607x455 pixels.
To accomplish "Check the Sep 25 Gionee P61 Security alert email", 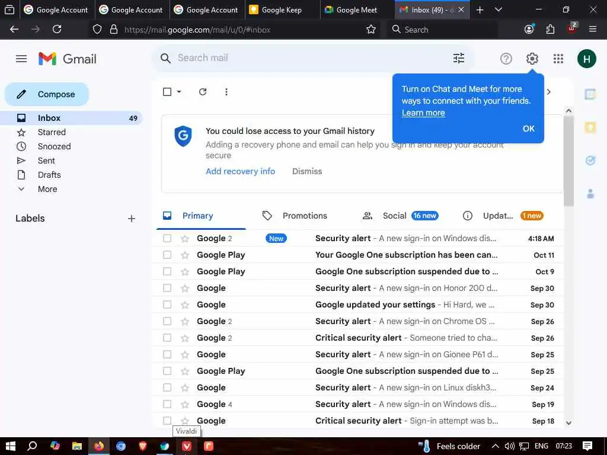I will 167,354.
